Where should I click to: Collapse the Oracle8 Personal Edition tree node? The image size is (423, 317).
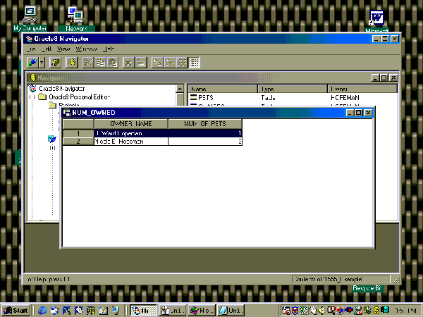tap(32, 97)
